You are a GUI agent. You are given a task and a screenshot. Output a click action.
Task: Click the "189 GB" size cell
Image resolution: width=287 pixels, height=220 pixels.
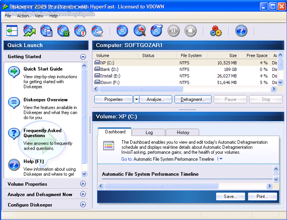(230, 69)
